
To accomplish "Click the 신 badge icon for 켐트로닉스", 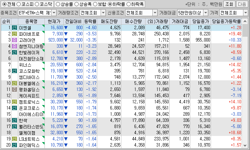I will tap(14, 102).
